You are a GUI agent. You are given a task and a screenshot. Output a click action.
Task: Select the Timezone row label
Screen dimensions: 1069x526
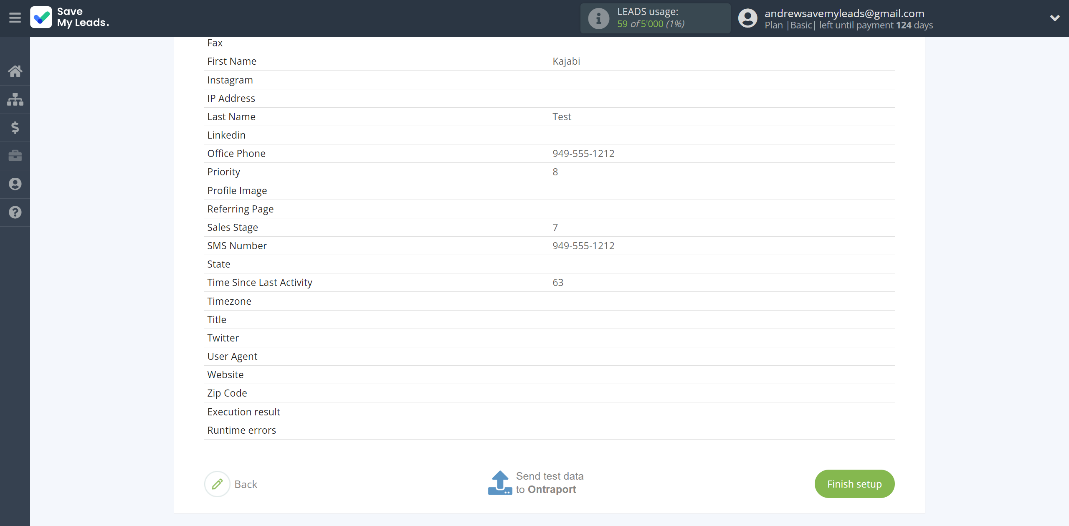229,301
